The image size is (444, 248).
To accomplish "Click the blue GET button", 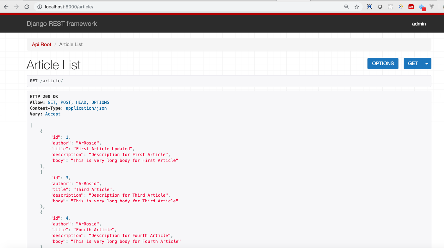I will pyautogui.click(x=413, y=64).
